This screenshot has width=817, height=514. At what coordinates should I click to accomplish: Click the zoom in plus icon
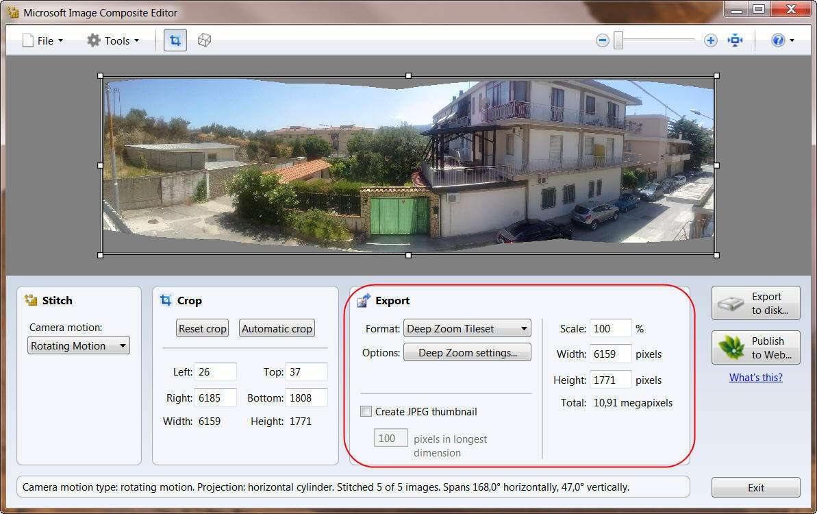coord(710,40)
